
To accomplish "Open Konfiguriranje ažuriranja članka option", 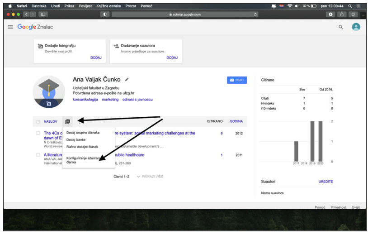I will [x=82, y=160].
